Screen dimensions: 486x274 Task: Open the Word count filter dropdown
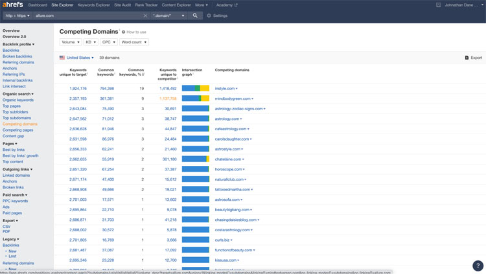(134, 42)
